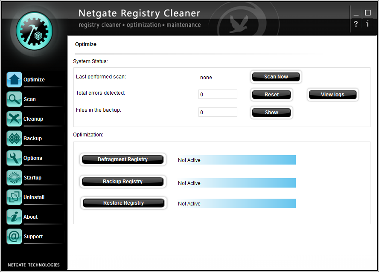
Task: Click the Files in the backup field
Action: 218,112
